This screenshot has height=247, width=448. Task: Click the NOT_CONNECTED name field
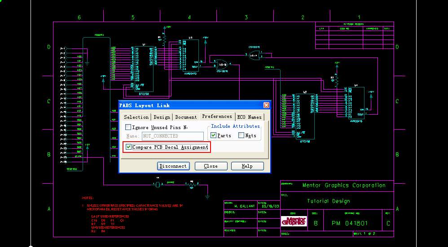pyautogui.click(x=172, y=136)
